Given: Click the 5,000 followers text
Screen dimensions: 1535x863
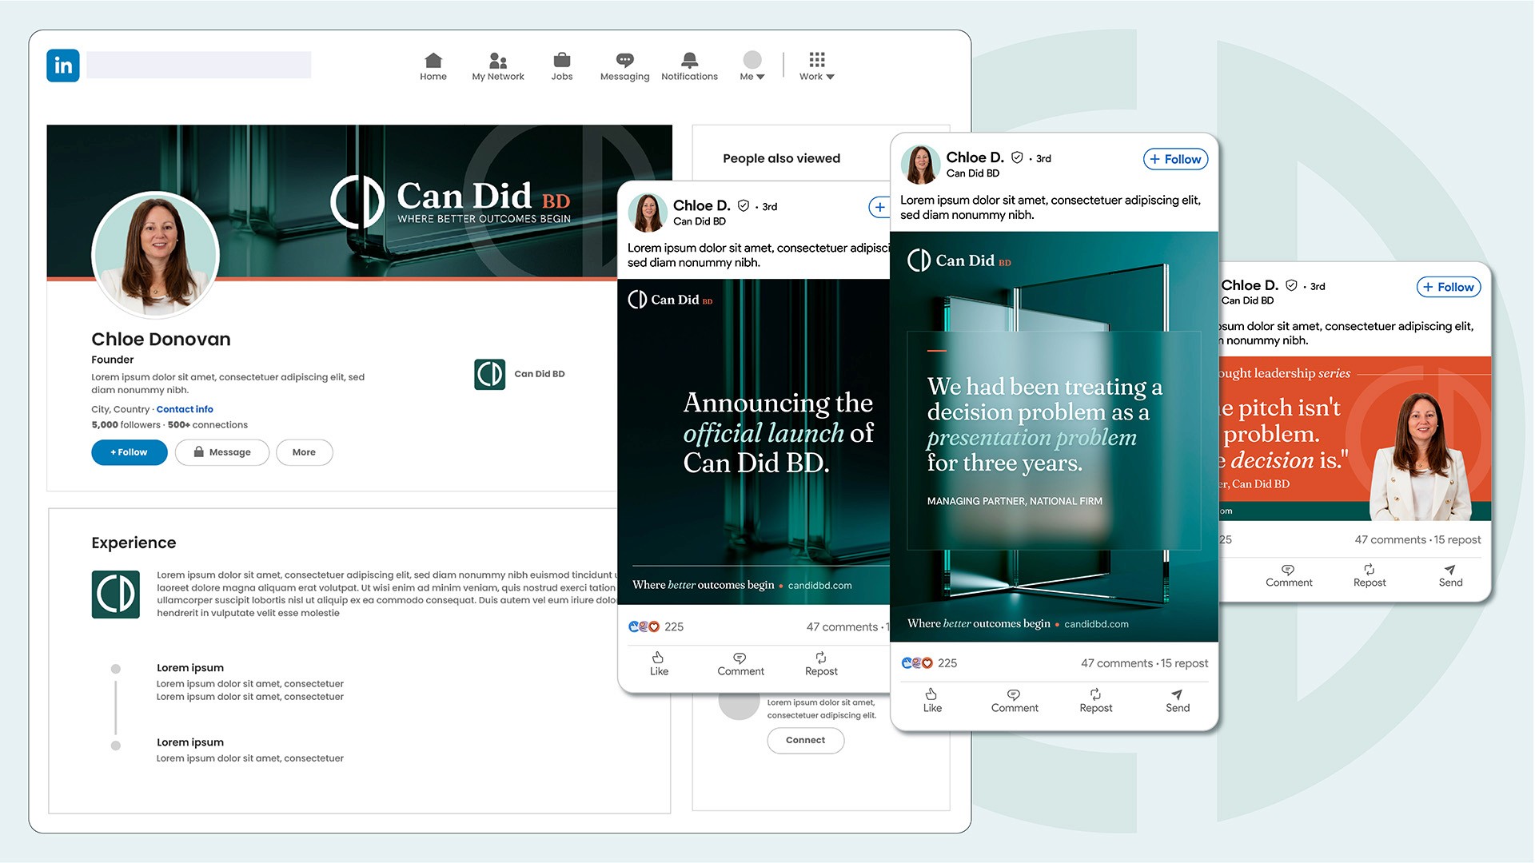Looking at the screenshot, I should [126, 425].
